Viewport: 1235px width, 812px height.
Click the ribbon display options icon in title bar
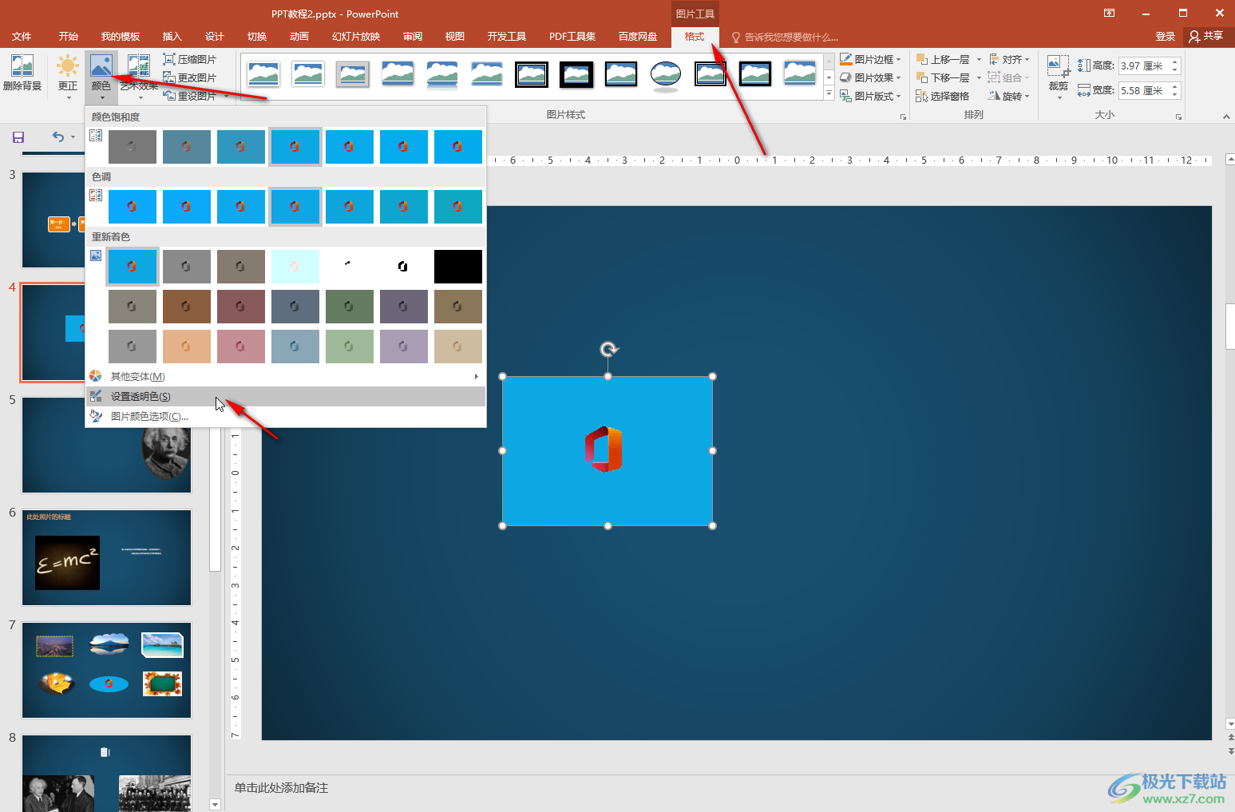1109,13
